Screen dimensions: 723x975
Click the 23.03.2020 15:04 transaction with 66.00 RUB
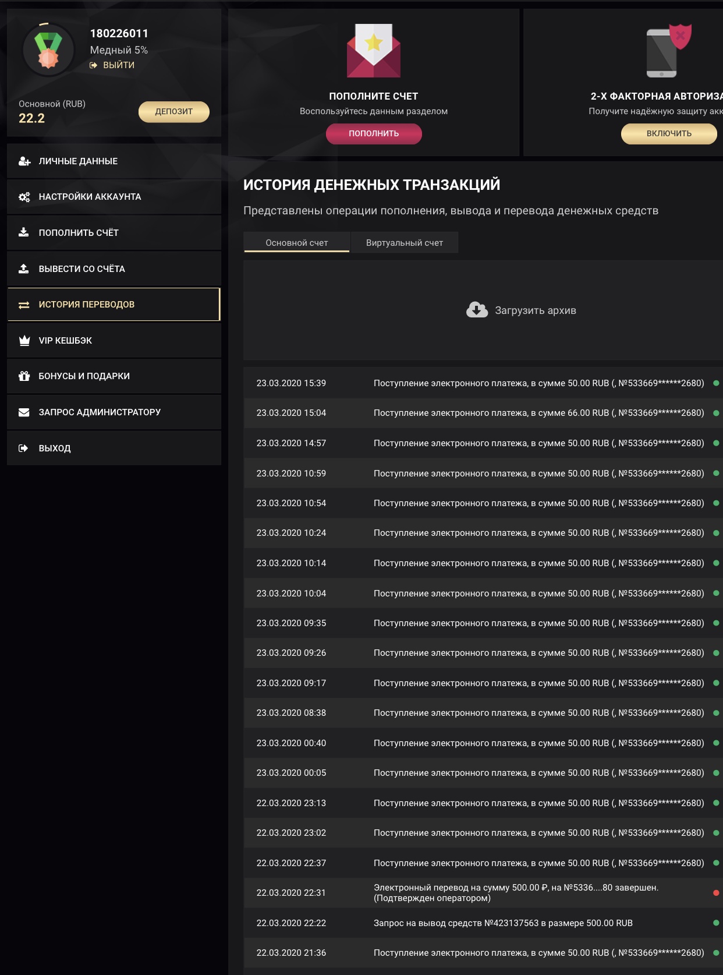[x=483, y=413]
